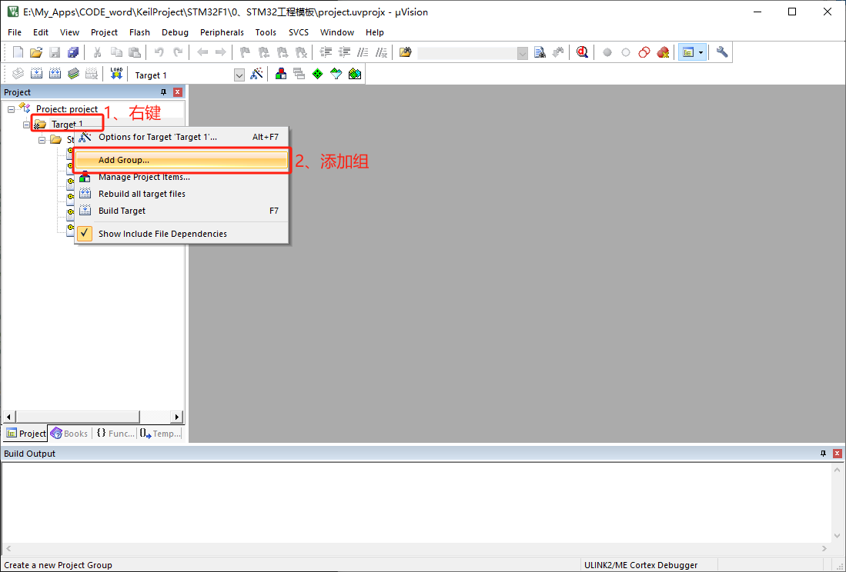Select Rebuild all target files menu entry
846x572 pixels.
pos(182,194)
